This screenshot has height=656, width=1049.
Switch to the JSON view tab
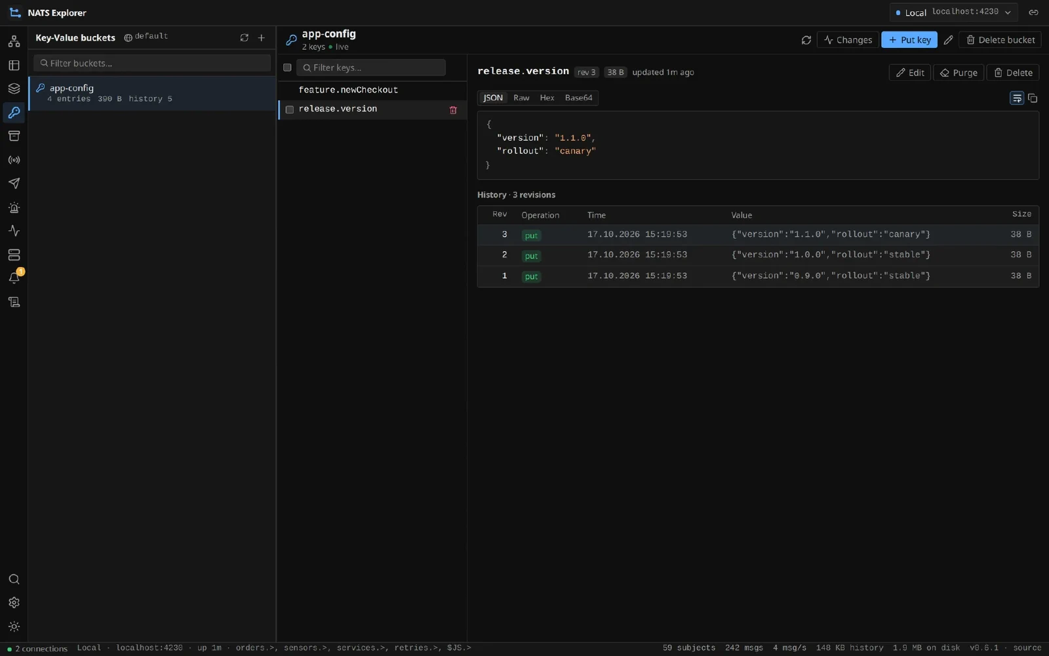pos(493,98)
